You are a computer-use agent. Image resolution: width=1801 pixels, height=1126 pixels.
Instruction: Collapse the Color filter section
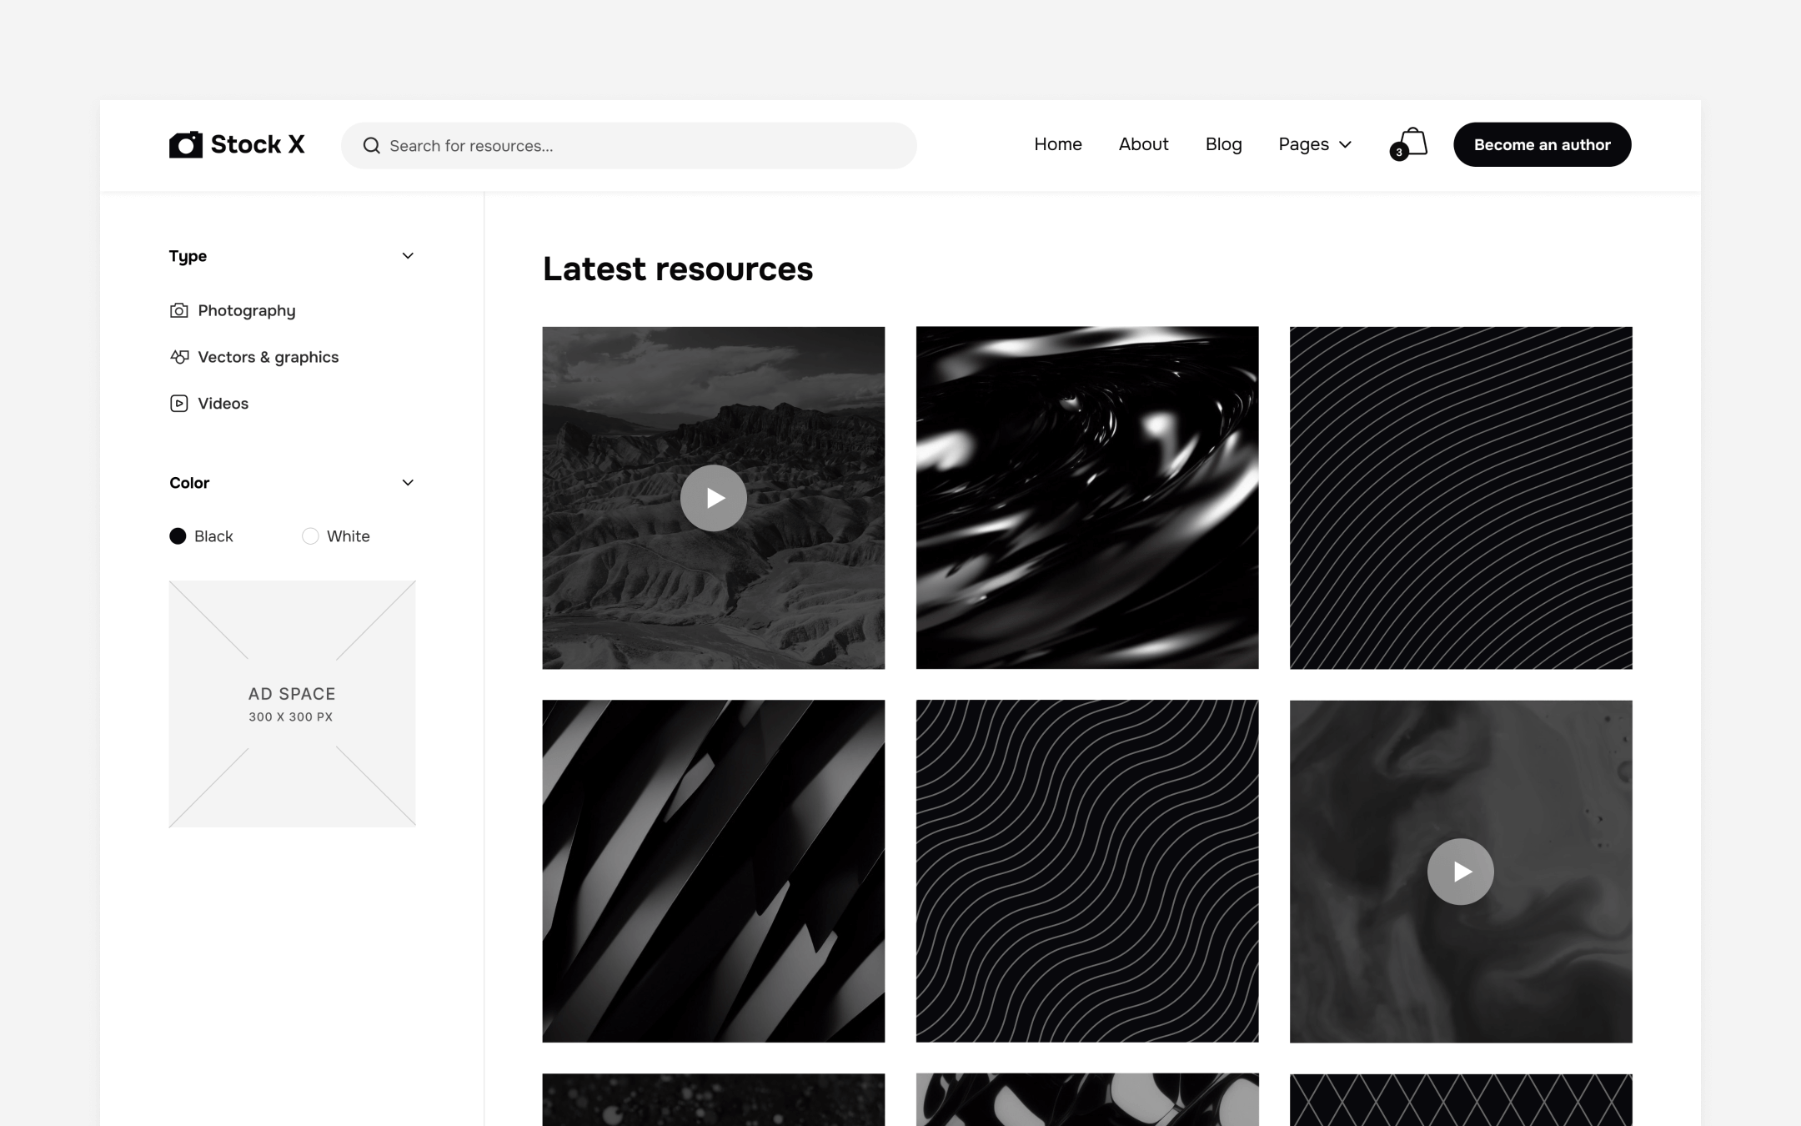408,483
